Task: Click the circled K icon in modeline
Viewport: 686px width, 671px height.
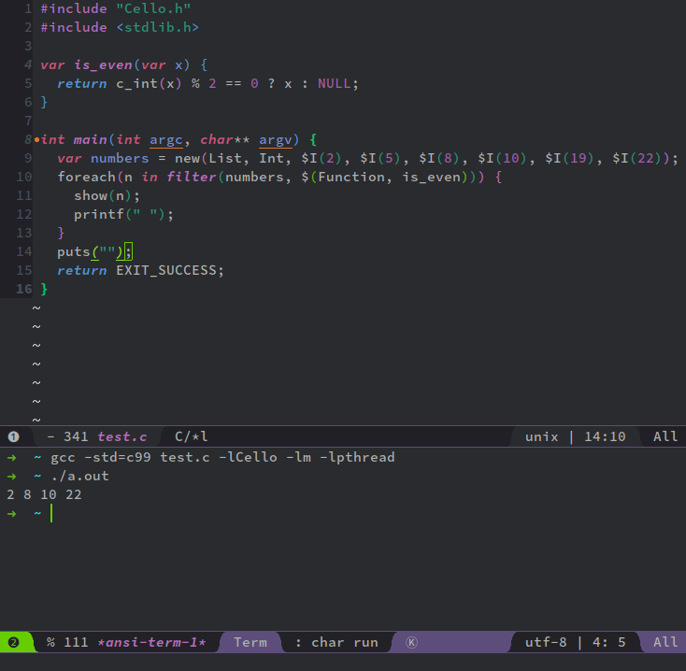Action: [411, 642]
